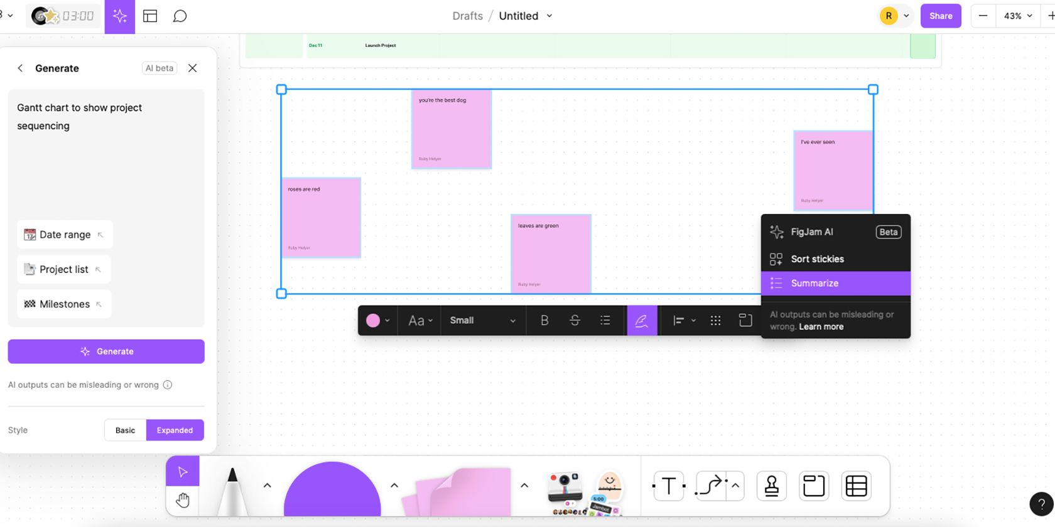
Task: Toggle strikethrough formatting
Action: click(x=575, y=321)
